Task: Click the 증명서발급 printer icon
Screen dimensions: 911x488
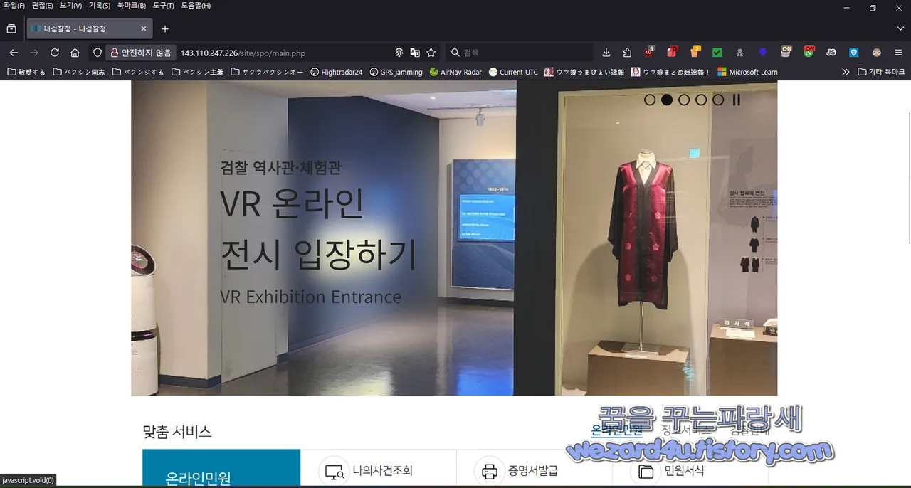Action: pyautogui.click(x=489, y=470)
